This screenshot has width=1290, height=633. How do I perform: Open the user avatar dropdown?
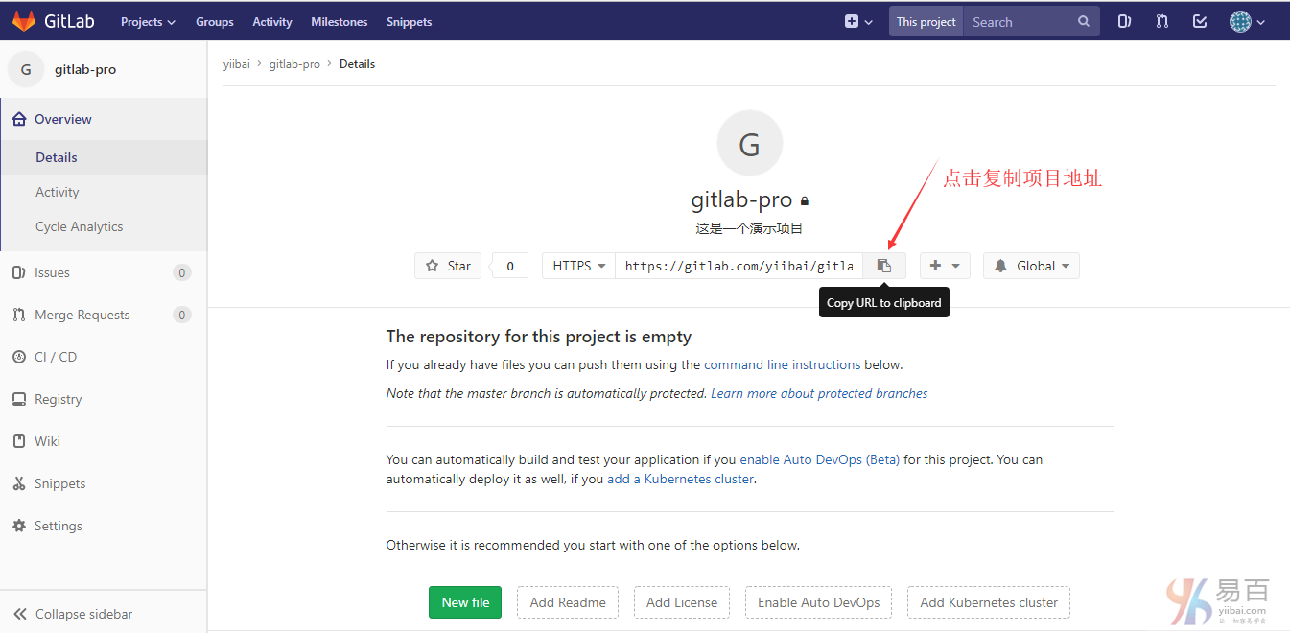click(x=1247, y=21)
